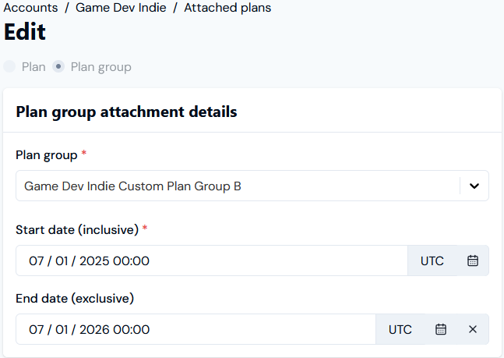The image size is (504, 358).
Task: Click the 'End date (exclusive)' field label
Action: pos(75,299)
